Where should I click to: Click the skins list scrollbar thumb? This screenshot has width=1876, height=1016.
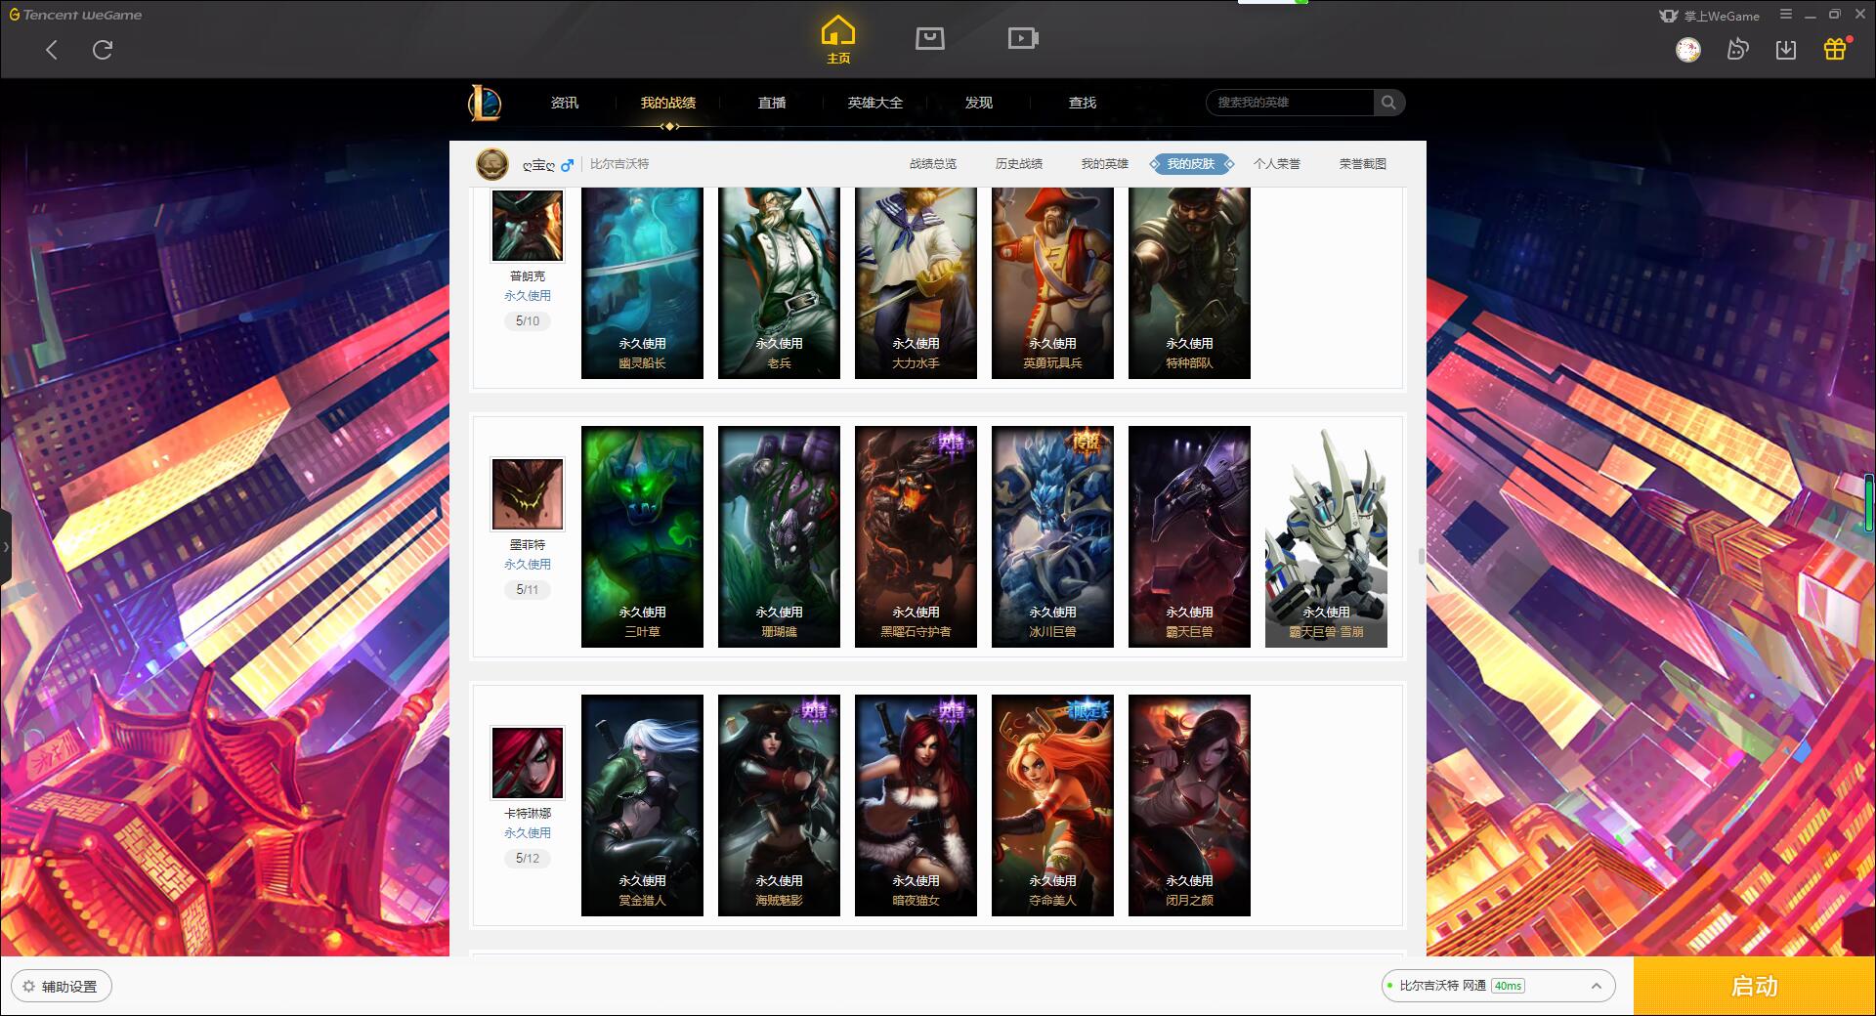click(1422, 556)
